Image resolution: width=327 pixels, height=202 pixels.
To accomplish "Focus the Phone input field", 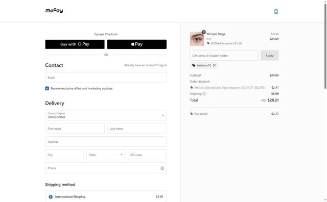I will point(106,168).
